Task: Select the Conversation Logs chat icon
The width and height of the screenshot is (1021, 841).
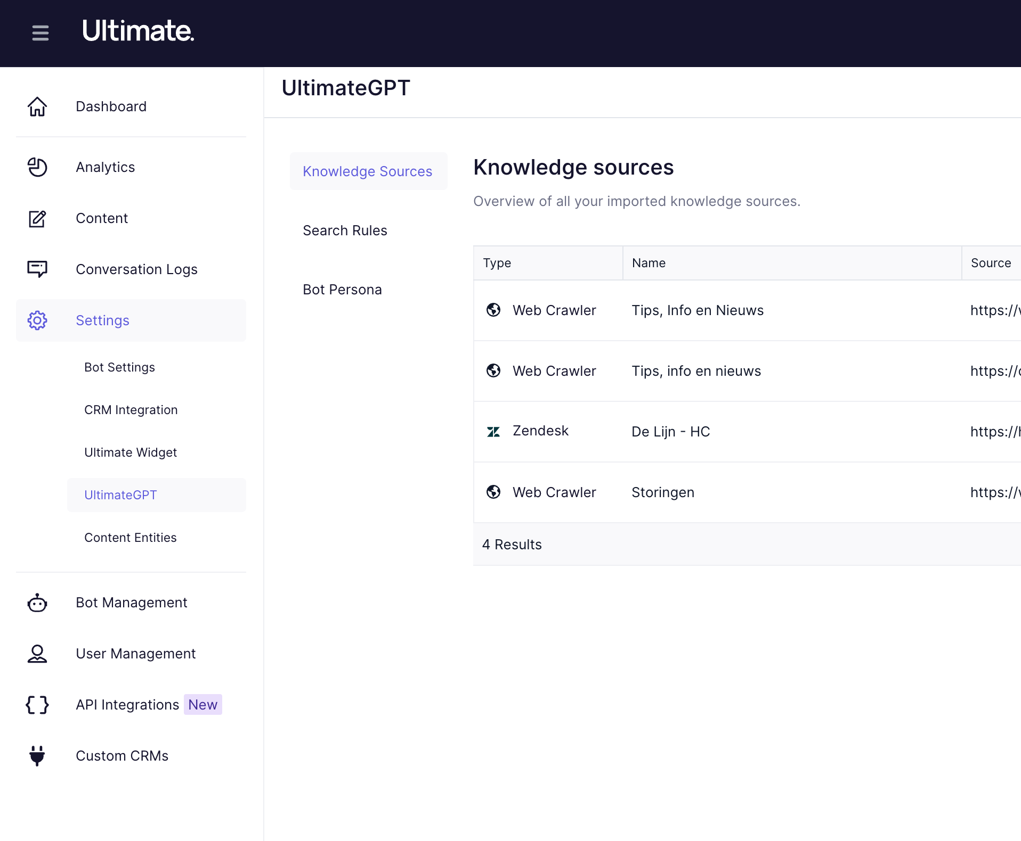Action: [x=37, y=269]
